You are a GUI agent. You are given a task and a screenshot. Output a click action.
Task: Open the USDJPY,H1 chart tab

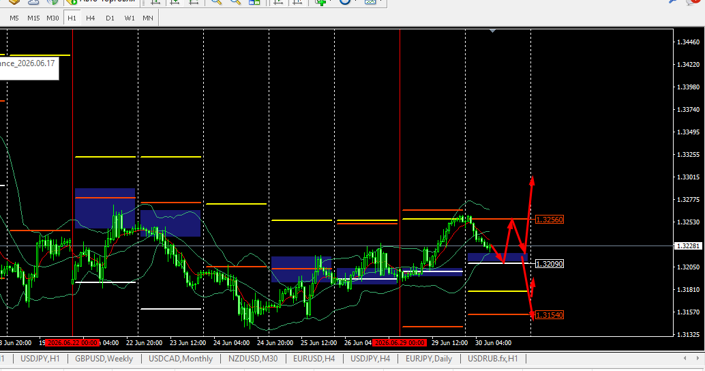click(x=40, y=359)
